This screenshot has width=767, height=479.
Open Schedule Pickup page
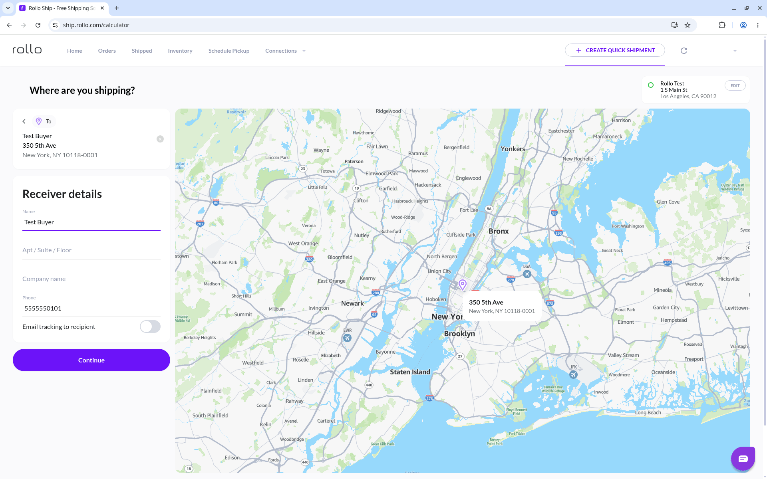[229, 51]
